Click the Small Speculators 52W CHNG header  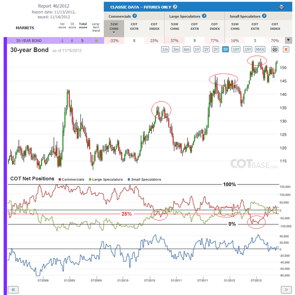(235, 26)
